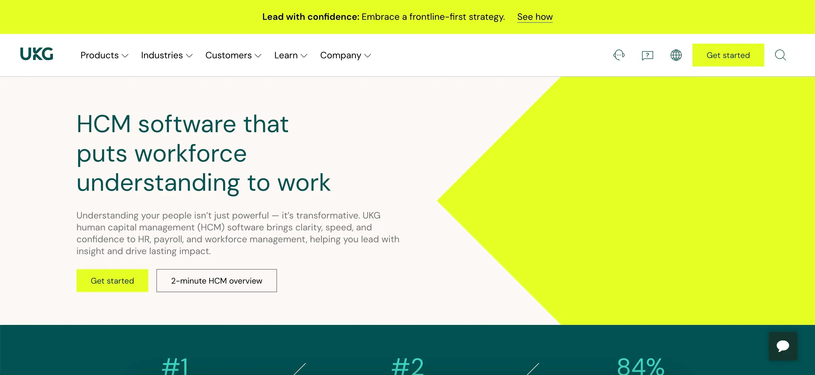The height and width of the screenshot is (375, 815).
Task: Expand the Industries chevron arrow
Action: tap(189, 56)
